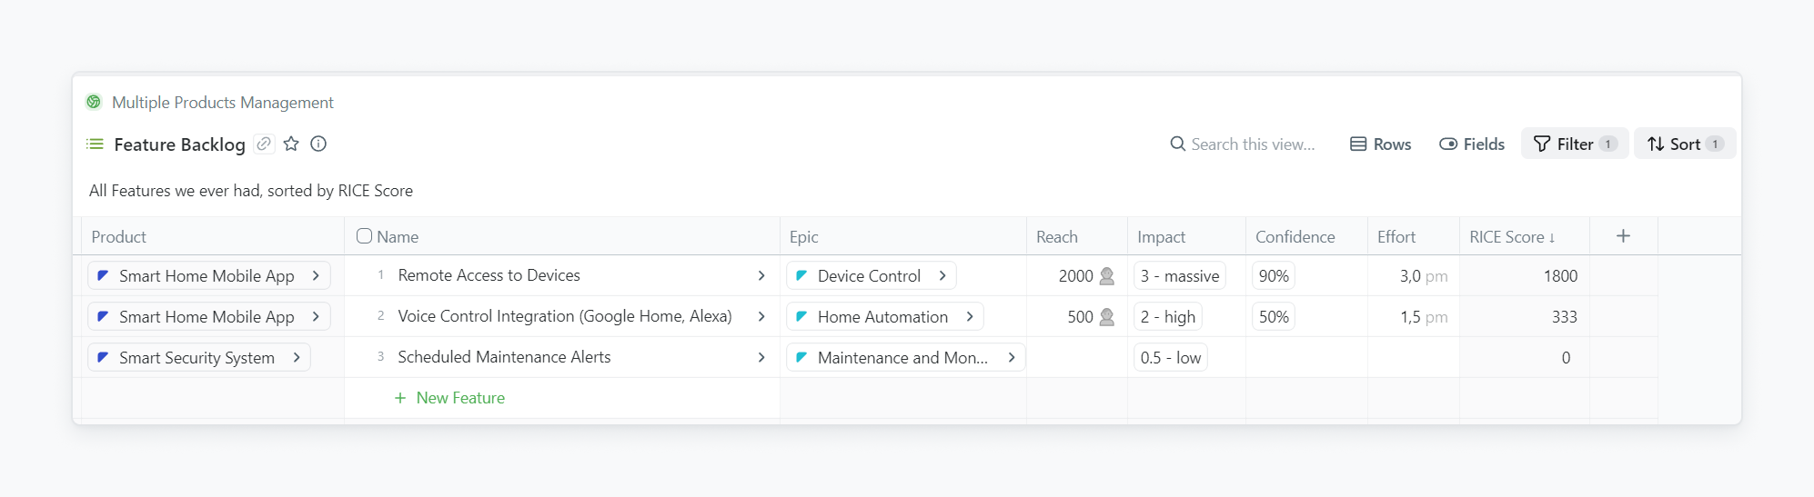Click the plus icon to add a column
1814x497 pixels.
(1623, 236)
